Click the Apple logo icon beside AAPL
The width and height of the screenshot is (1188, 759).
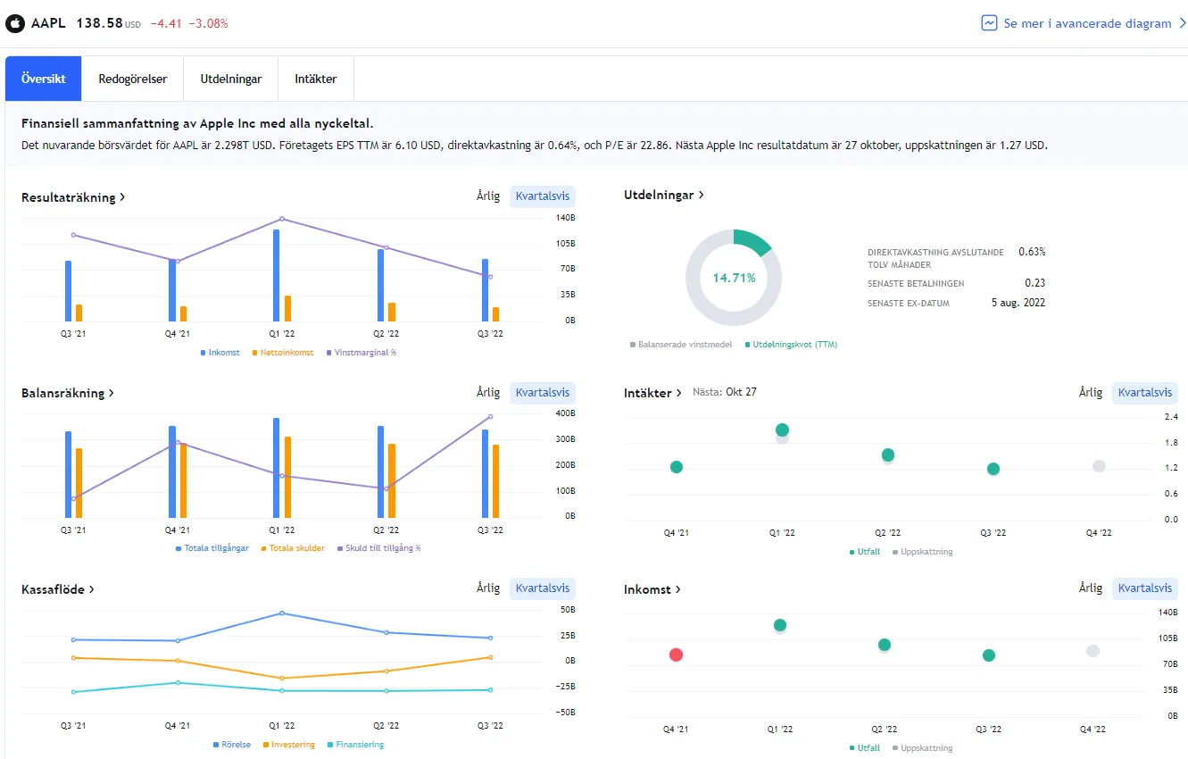(15, 23)
